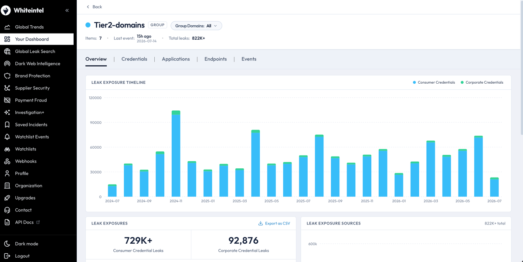
Task: Click the GROUP badge
Action: [157, 25]
